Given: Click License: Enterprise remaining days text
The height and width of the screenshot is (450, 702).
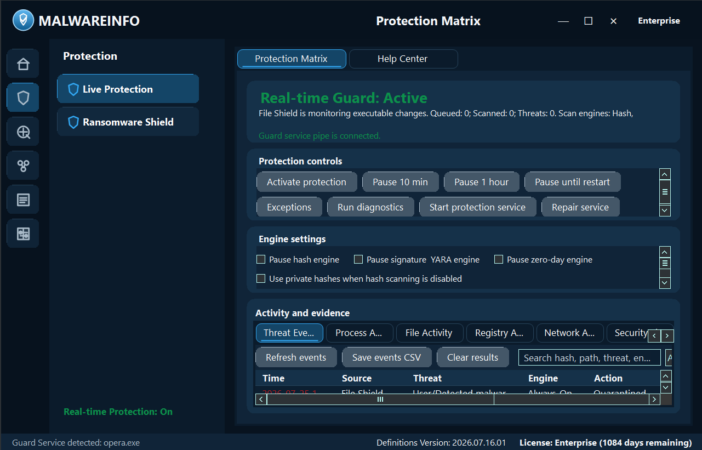Looking at the screenshot, I should click(x=606, y=442).
